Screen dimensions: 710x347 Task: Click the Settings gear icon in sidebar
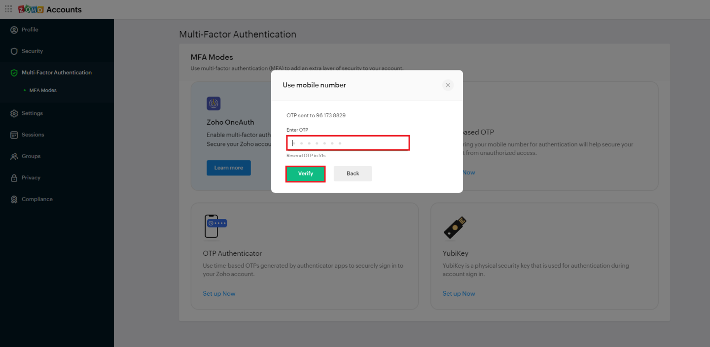pyautogui.click(x=14, y=113)
